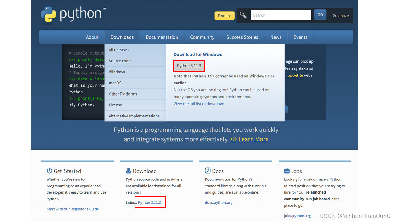Click the yellow >>> arrows before Learn More
This screenshot has height=222, width=395.
click(x=233, y=139)
